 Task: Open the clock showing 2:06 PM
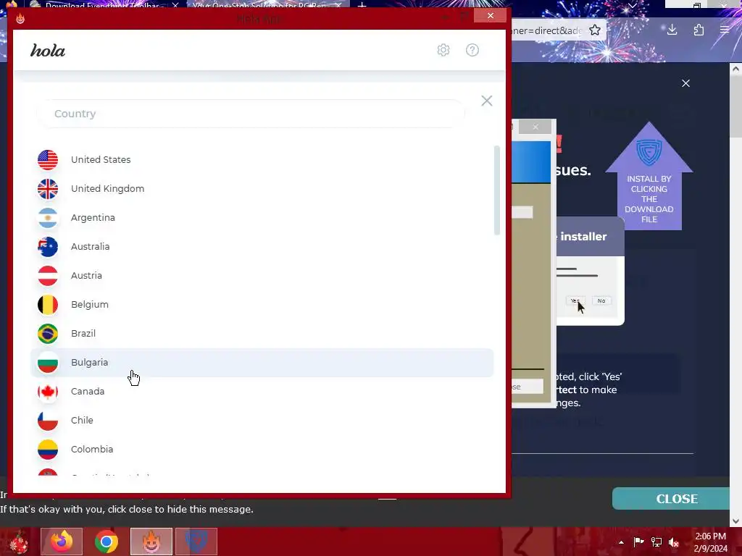pos(710,542)
